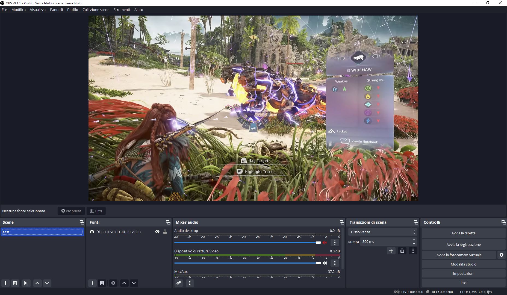Click CPU: 1.3%, 30.00 fps status
507x295 pixels.
(476, 292)
